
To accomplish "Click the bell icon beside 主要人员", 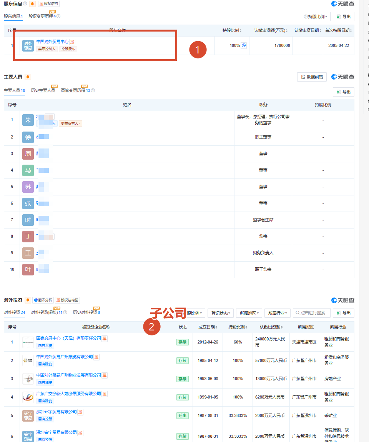I will pyautogui.click(x=28, y=77).
